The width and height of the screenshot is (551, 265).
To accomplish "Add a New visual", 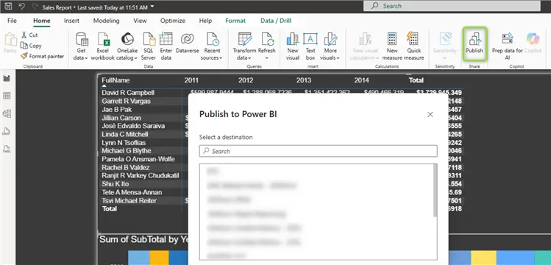I will (292, 46).
